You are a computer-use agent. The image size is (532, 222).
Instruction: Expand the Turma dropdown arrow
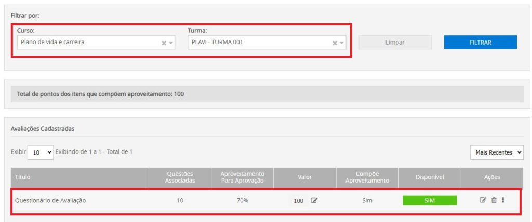342,43
